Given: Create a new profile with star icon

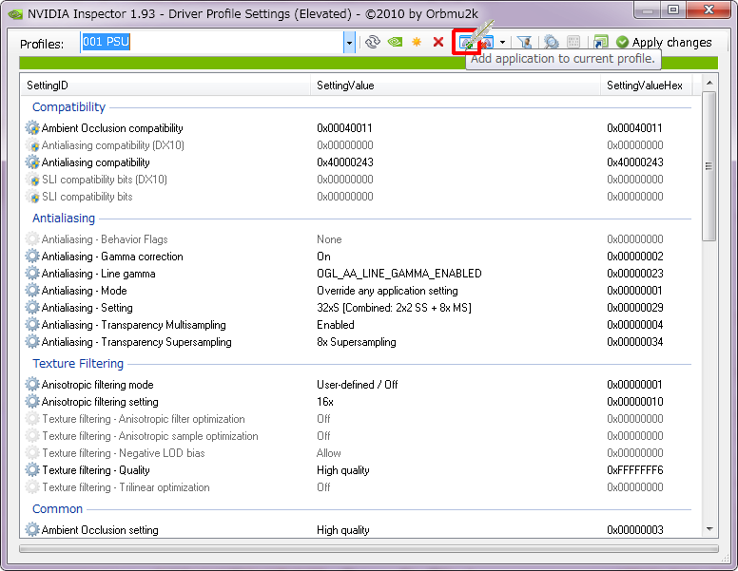Looking at the screenshot, I should [x=417, y=42].
